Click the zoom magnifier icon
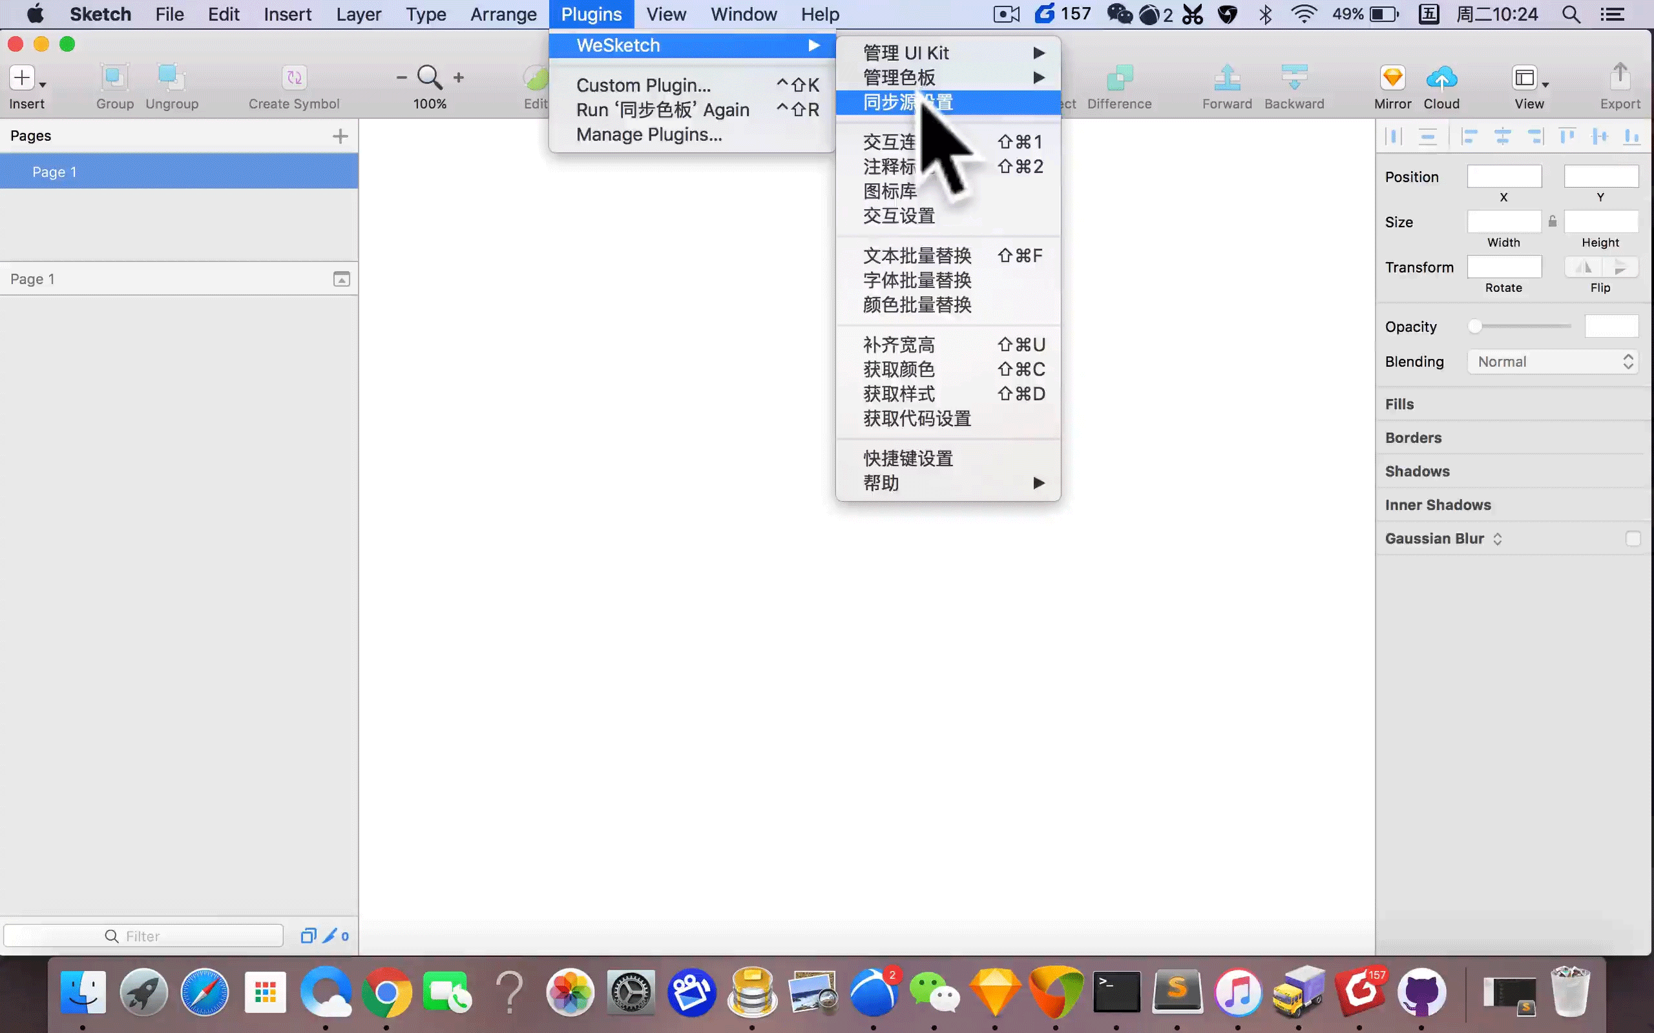This screenshot has height=1033, width=1654. [429, 77]
